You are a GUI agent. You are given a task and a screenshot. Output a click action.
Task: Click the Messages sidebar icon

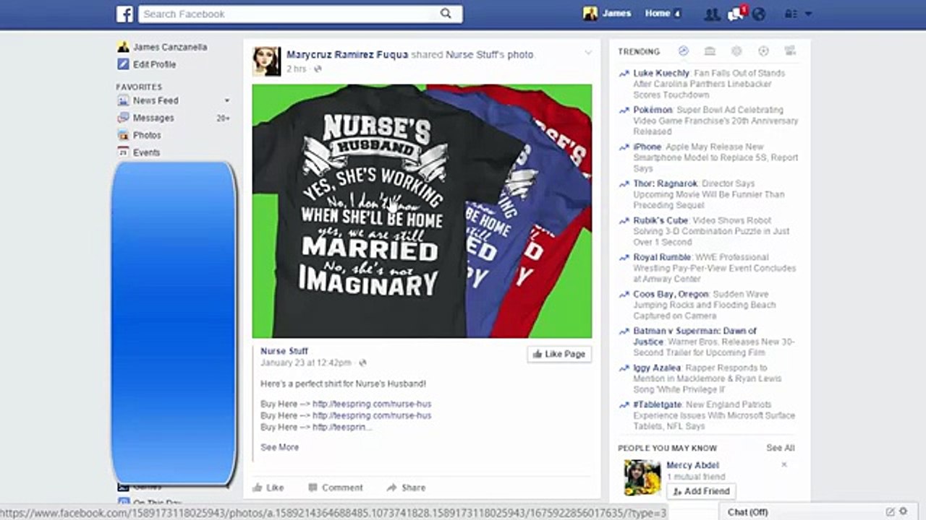(123, 118)
